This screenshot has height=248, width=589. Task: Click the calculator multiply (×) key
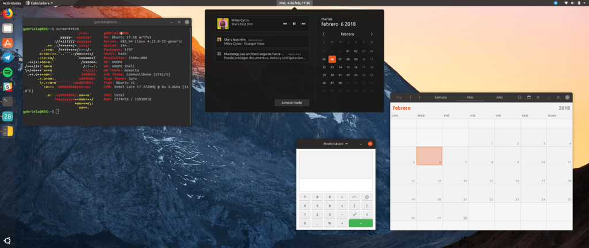342,206
